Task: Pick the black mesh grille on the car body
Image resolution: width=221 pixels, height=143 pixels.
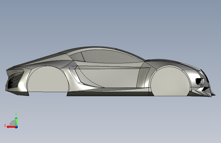Action: pos(15,80)
